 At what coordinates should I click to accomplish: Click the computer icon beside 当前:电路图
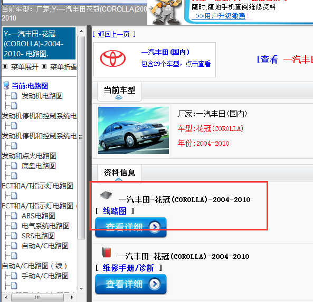(6, 85)
